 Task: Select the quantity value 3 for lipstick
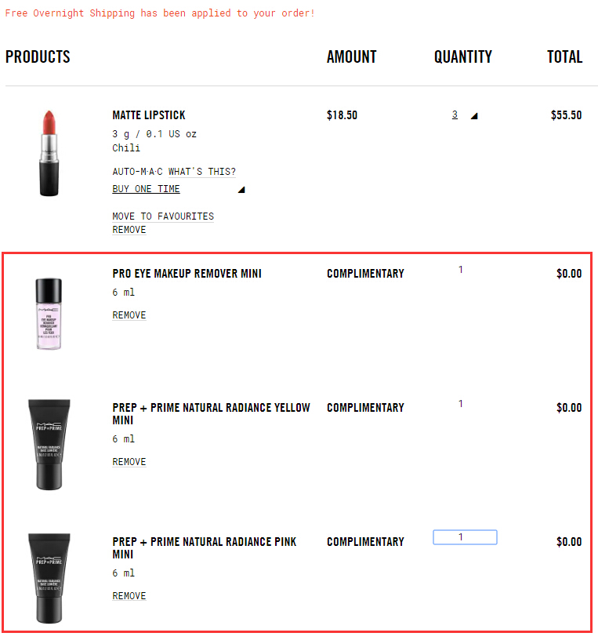pyautogui.click(x=455, y=115)
